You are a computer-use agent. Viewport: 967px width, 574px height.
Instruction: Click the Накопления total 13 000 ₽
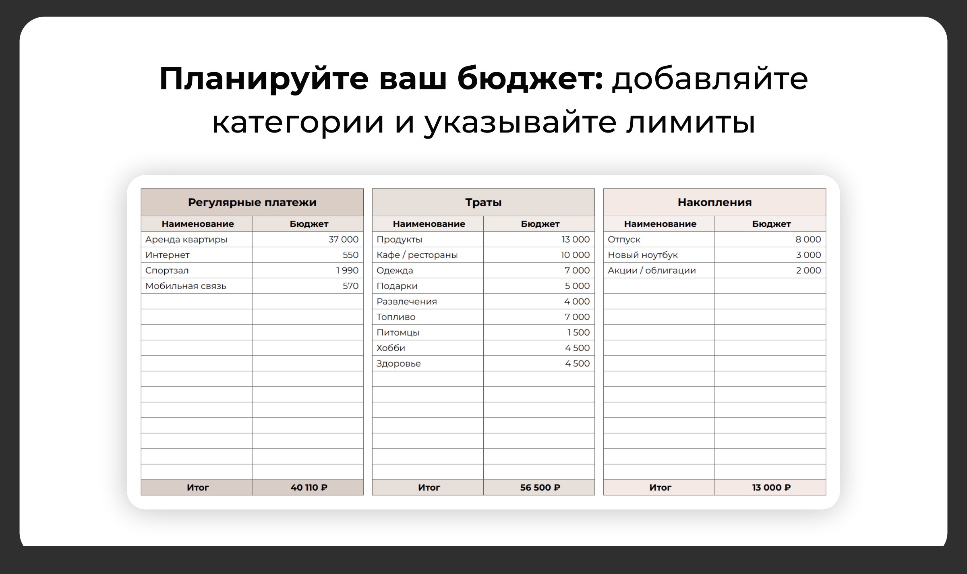[x=771, y=487]
